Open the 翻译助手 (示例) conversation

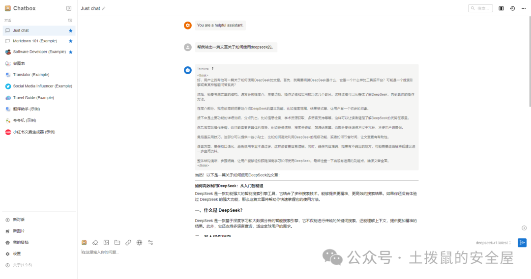click(x=39, y=109)
